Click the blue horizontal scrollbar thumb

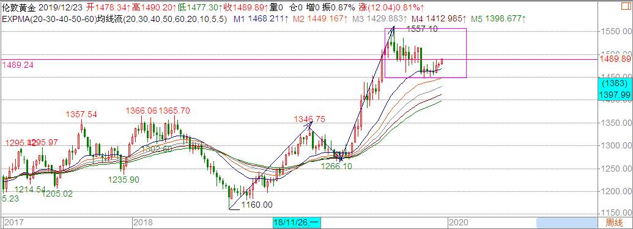(x=566, y=222)
